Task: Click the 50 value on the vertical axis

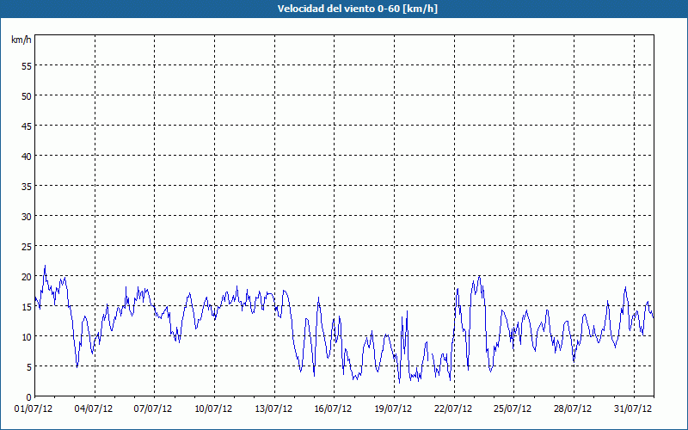Action: point(27,96)
